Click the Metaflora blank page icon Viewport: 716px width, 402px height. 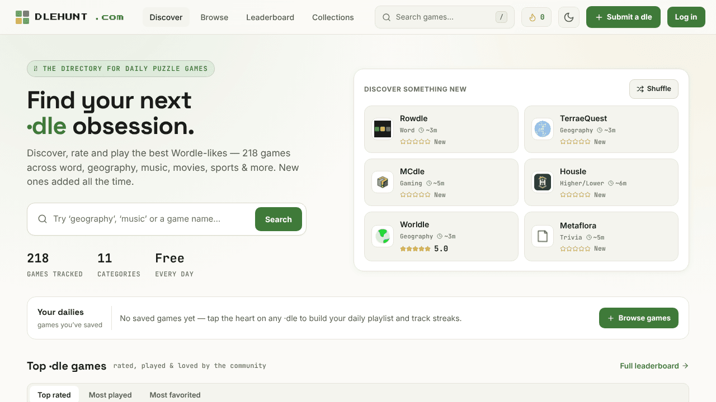[543, 236]
